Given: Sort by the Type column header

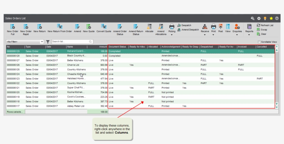Looking at the screenshot, I should tap(35, 47).
